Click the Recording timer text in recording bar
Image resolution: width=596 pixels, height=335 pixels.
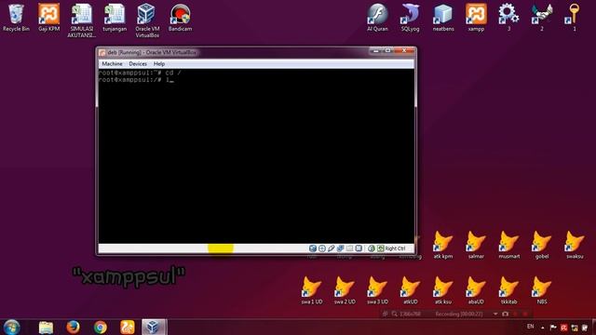[x=459, y=315]
